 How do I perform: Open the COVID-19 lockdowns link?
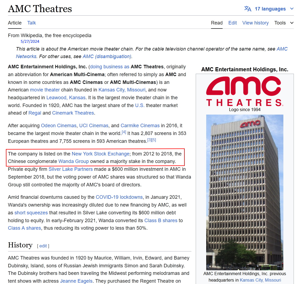[119, 197]
